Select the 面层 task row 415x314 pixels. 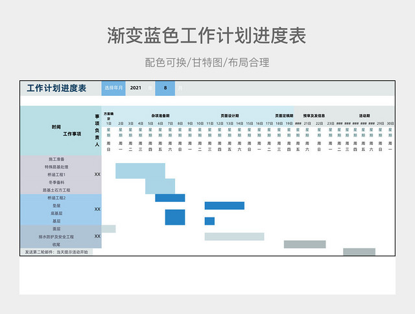(x=56, y=229)
